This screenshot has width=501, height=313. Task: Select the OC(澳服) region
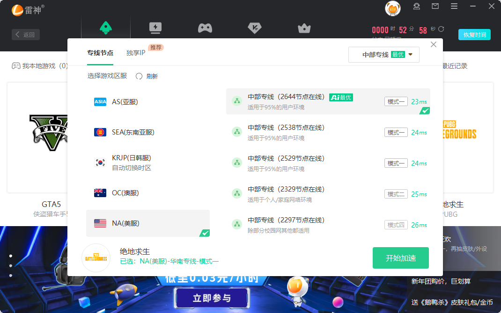[x=148, y=193]
